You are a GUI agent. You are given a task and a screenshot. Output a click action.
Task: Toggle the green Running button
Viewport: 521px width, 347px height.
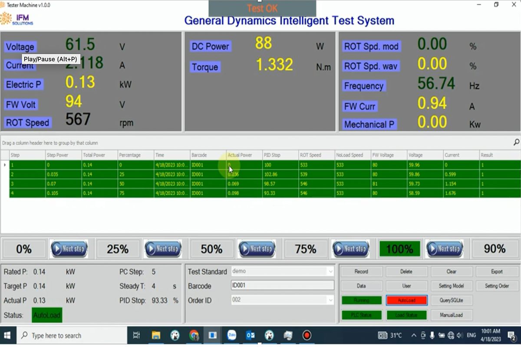(x=361, y=300)
